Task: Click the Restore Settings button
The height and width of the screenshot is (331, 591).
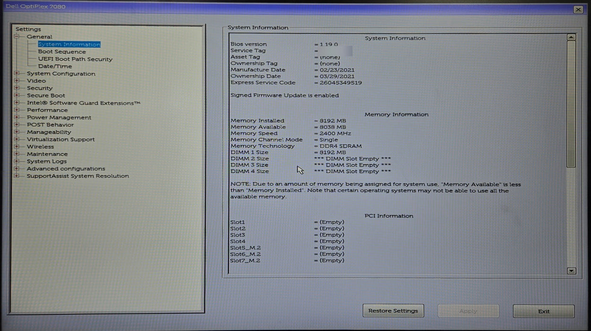Action: coord(393,311)
